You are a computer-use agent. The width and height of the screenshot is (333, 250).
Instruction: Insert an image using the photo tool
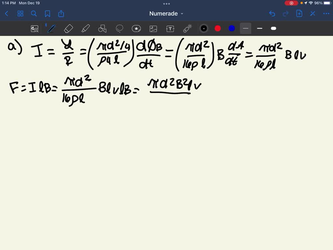point(153,29)
